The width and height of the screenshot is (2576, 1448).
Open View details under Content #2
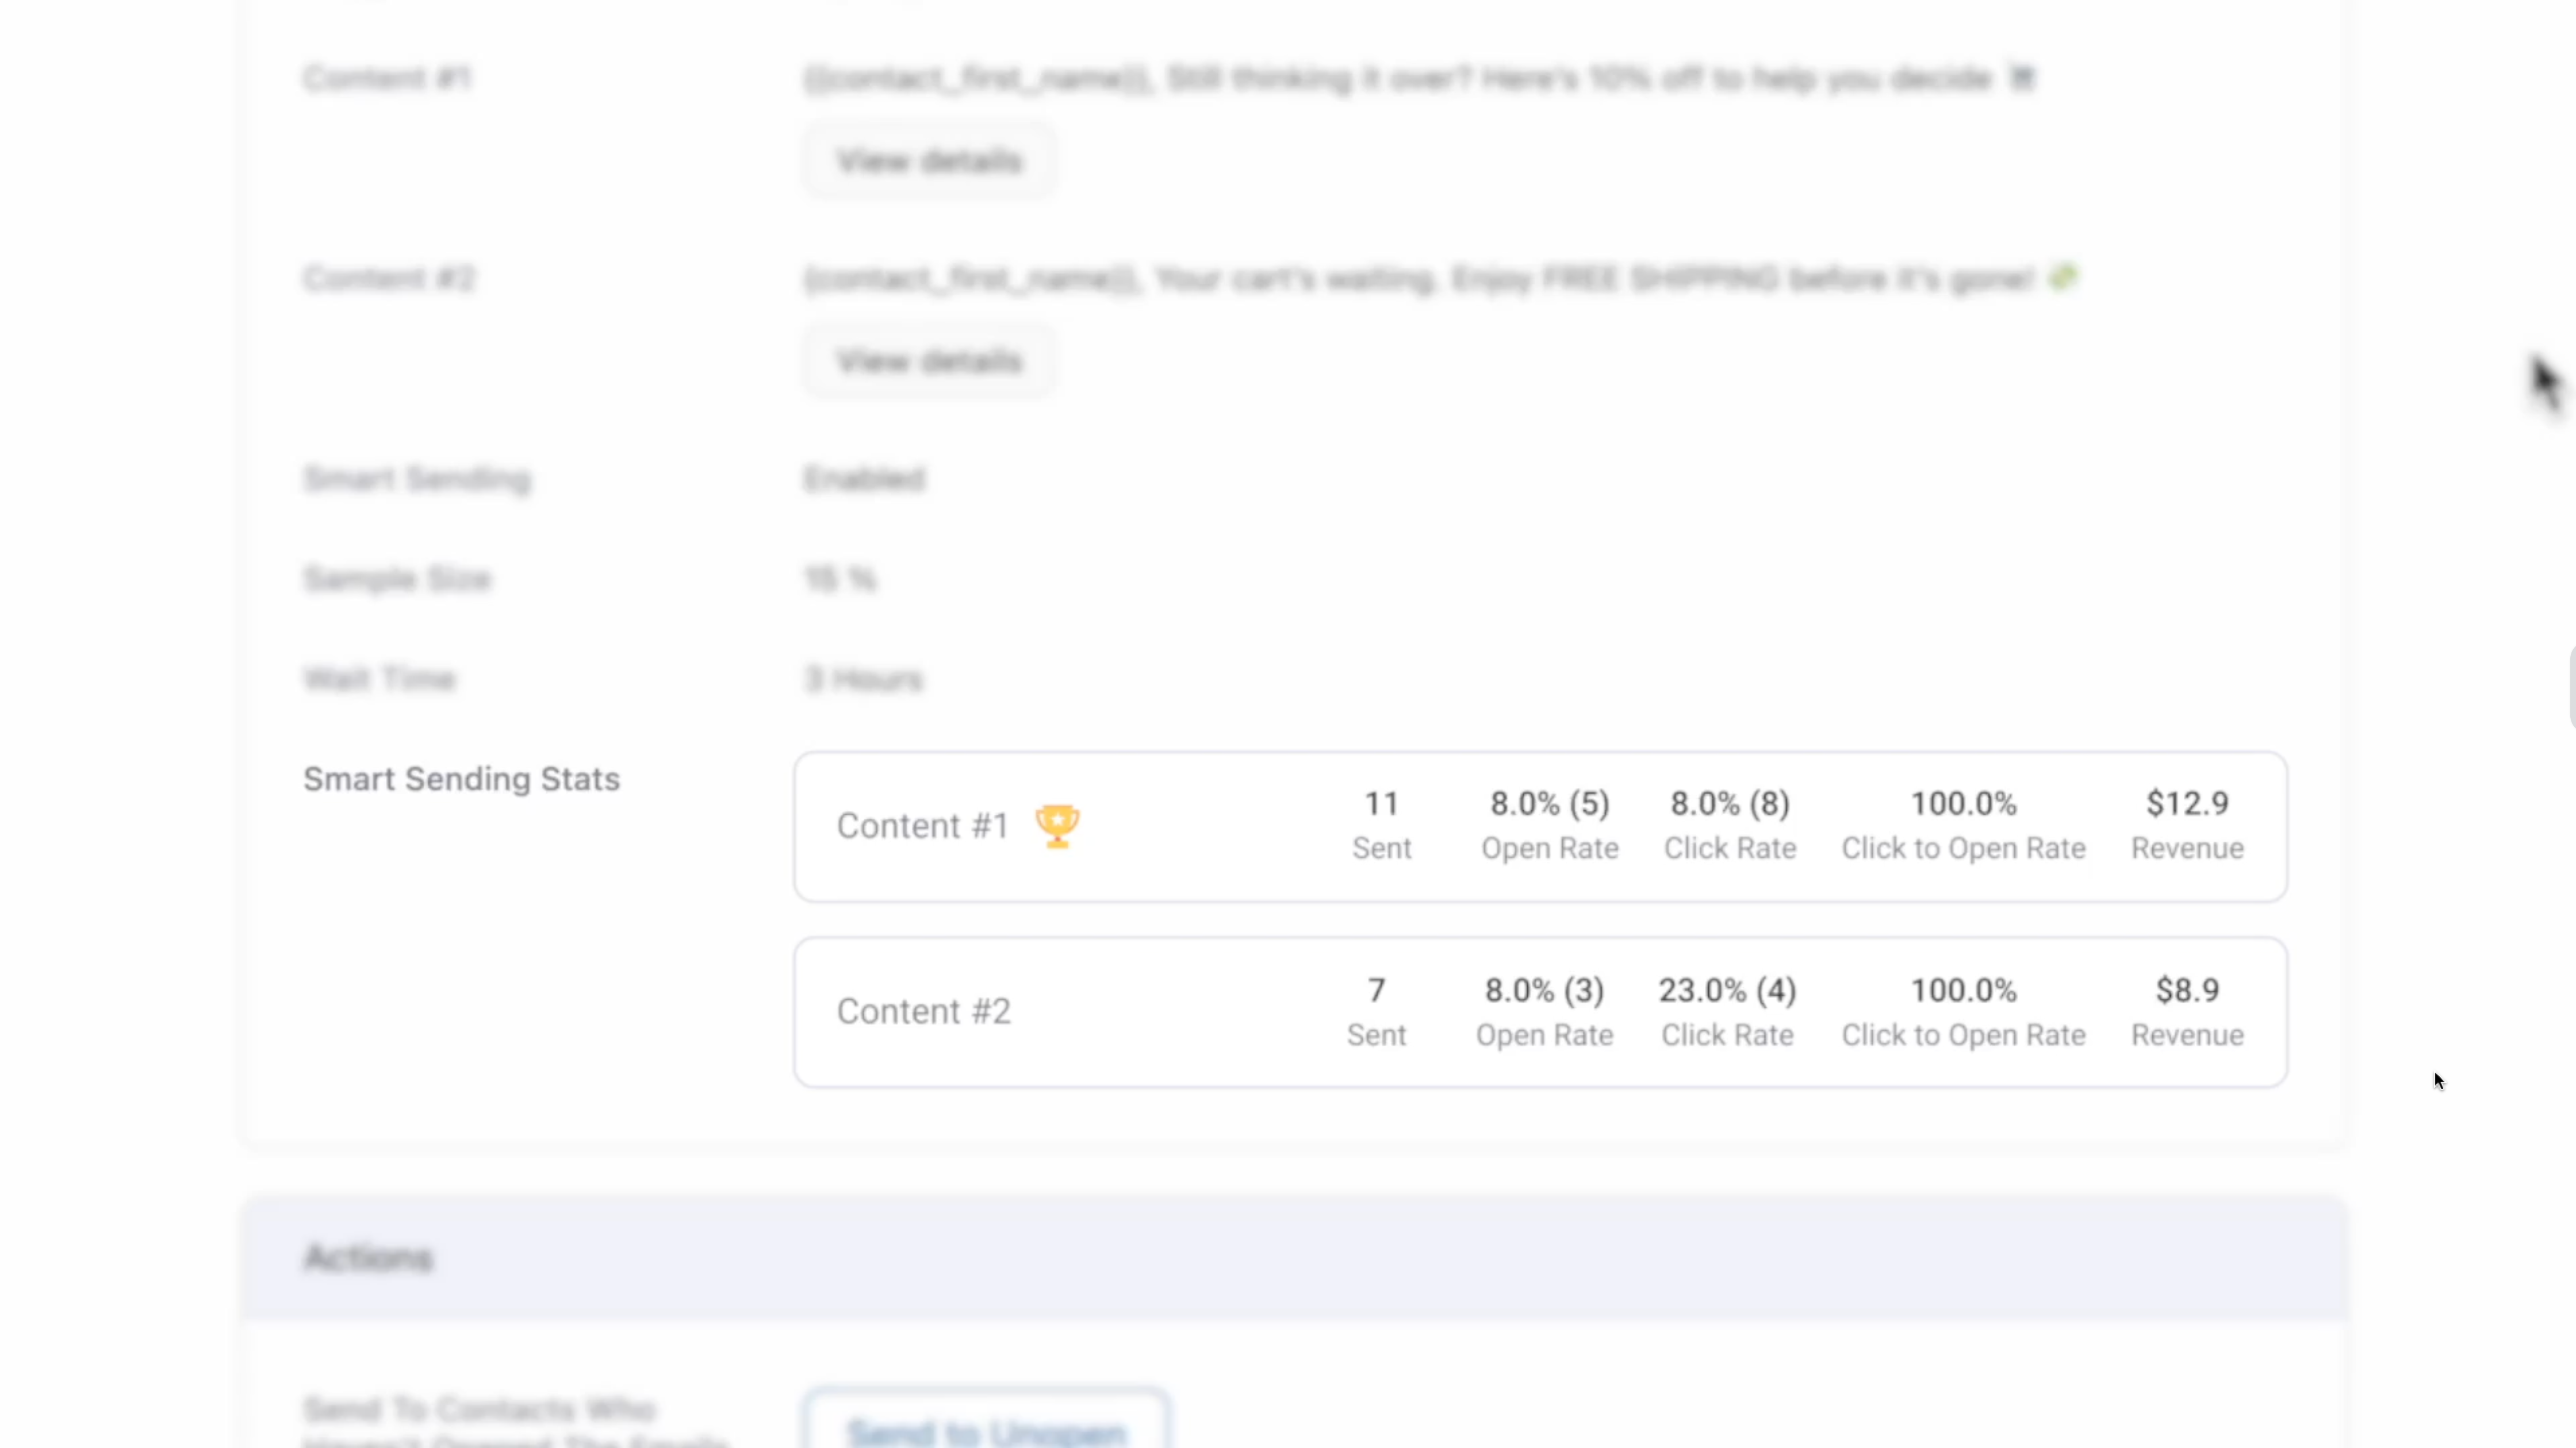929,361
